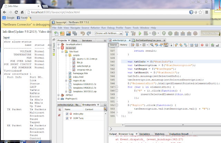Image resolution: width=221 pixels, height=143 pixels.
Task: Click the editor Last Edit icon
Action: tap(133, 45)
